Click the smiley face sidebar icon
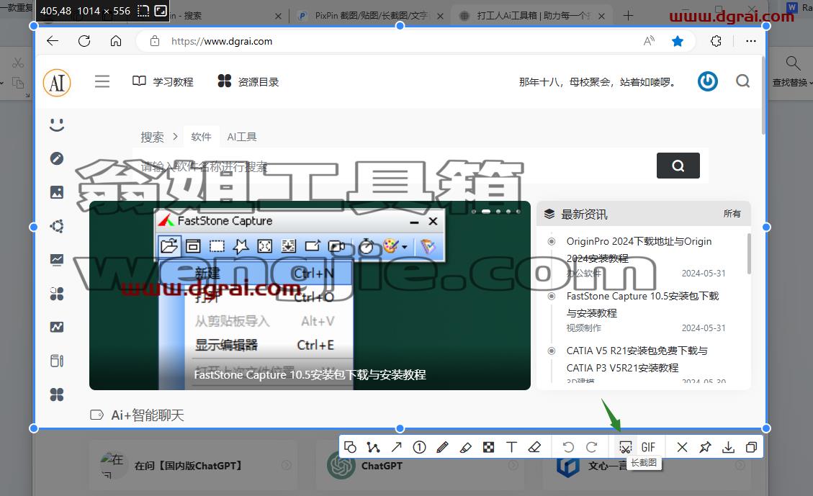813x496 pixels. point(57,125)
